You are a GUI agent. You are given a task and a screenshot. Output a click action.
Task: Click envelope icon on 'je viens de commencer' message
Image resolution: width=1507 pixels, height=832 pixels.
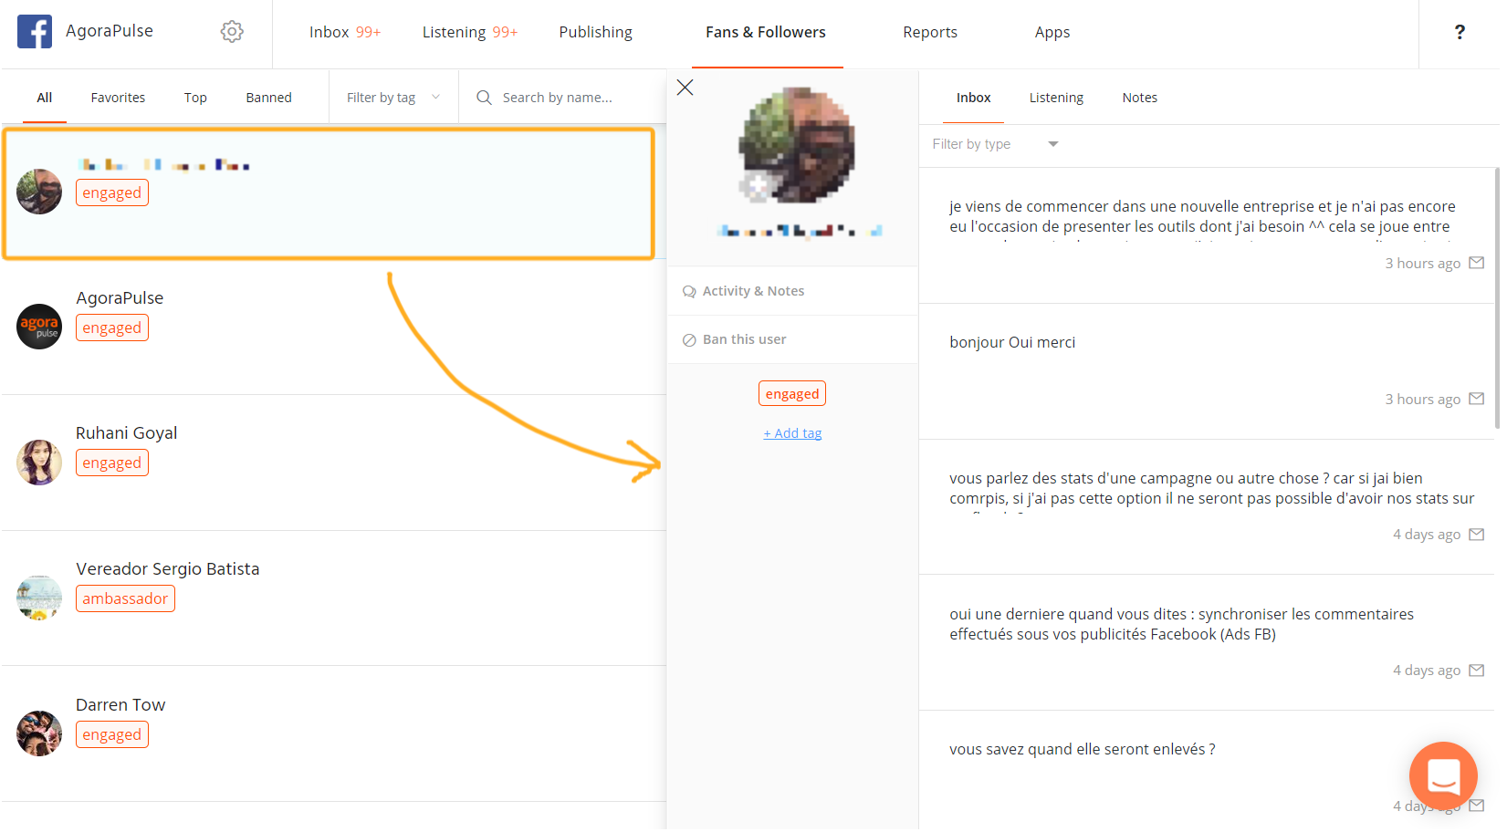[x=1476, y=263]
